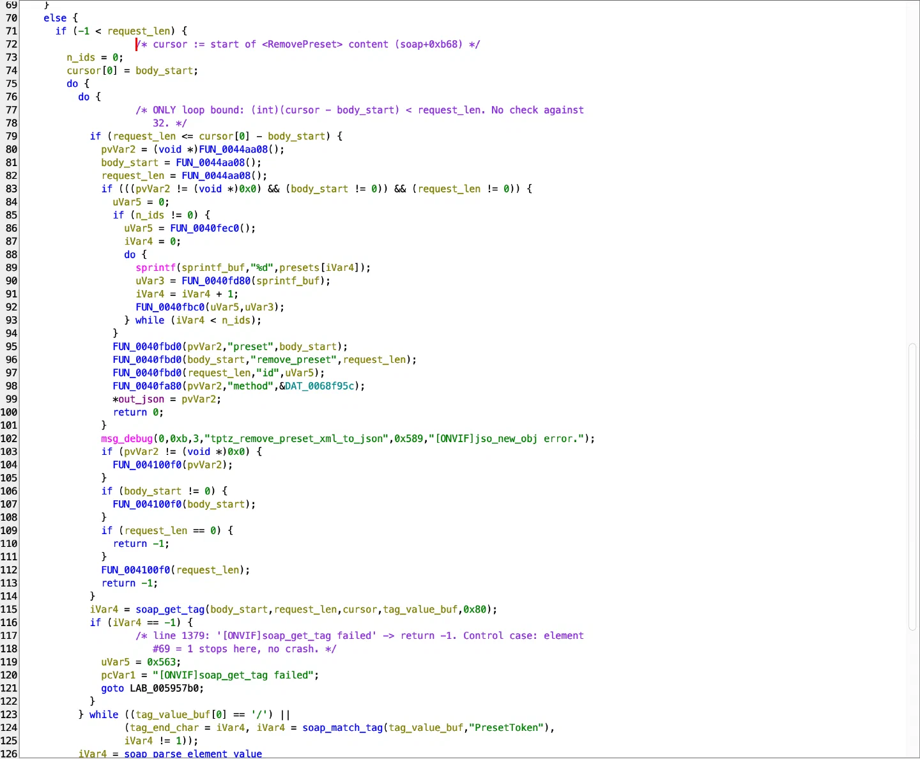Select the out_json variable on line 99
The height and width of the screenshot is (759, 920).
pos(141,399)
